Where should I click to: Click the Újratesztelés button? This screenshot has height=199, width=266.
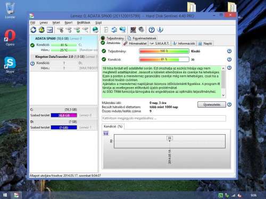pos(212,105)
